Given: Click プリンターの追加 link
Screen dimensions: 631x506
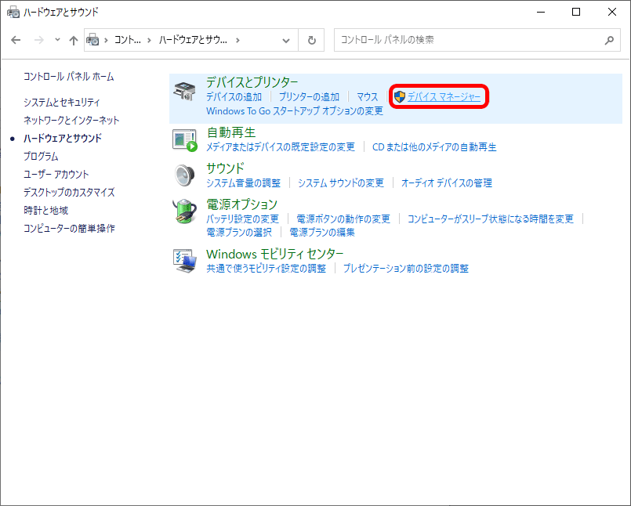Looking at the screenshot, I should pos(309,97).
